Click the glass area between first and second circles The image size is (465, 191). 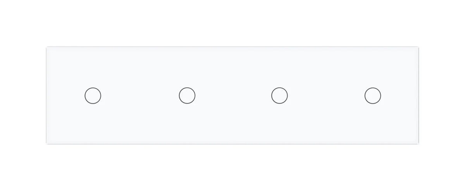[140, 95]
